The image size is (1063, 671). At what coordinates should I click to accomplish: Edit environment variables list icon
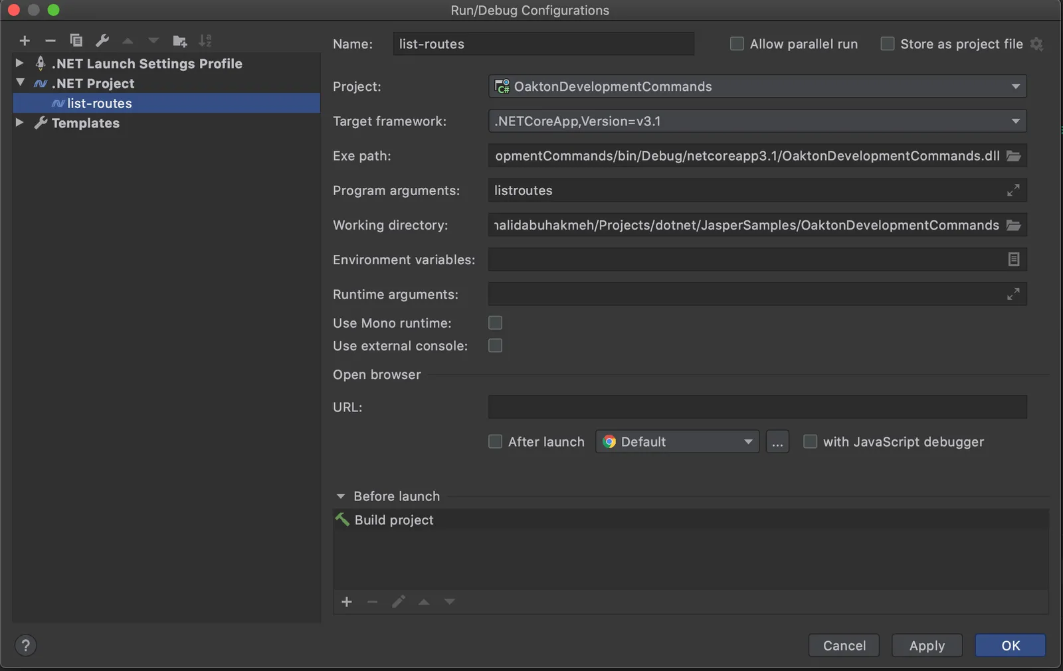[x=1013, y=260]
